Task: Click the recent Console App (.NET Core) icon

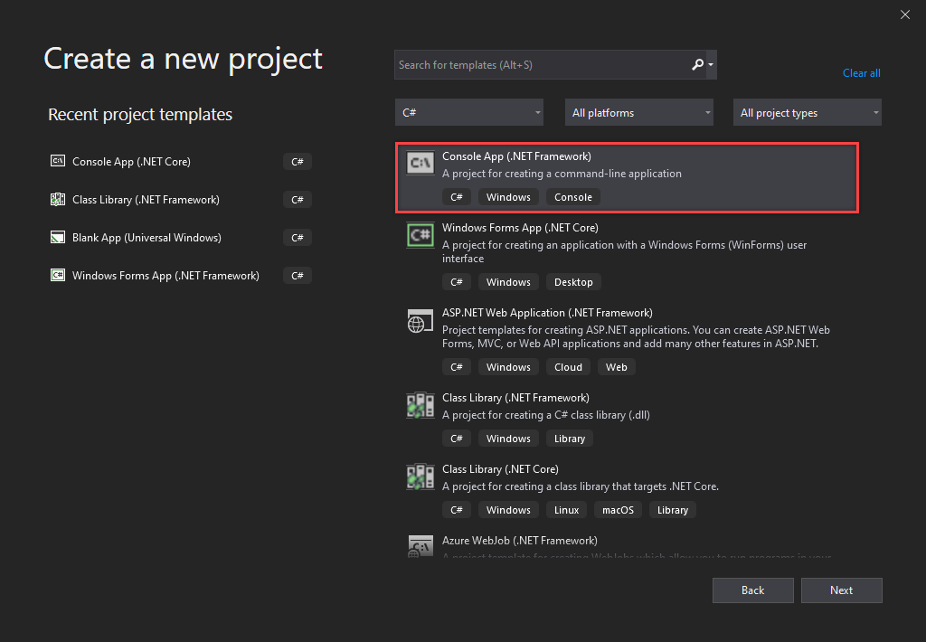Action: pos(58,161)
